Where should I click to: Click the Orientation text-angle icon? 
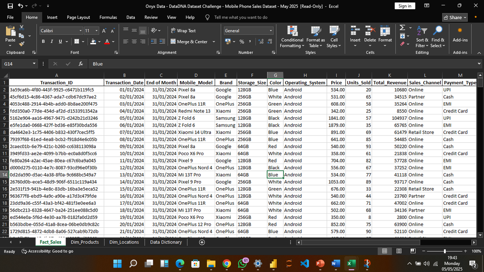point(153,31)
